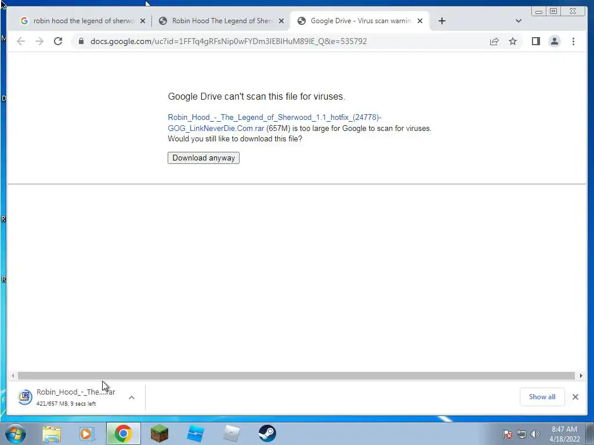Screen dimensions: 594x445
Task: Open Windows Explorer from taskbar
Action: (52, 433)
